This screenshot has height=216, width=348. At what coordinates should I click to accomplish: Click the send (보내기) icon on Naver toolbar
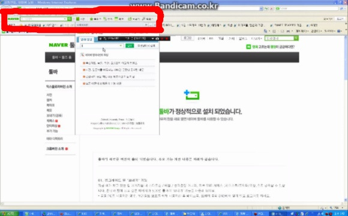(x=130, y=19)
